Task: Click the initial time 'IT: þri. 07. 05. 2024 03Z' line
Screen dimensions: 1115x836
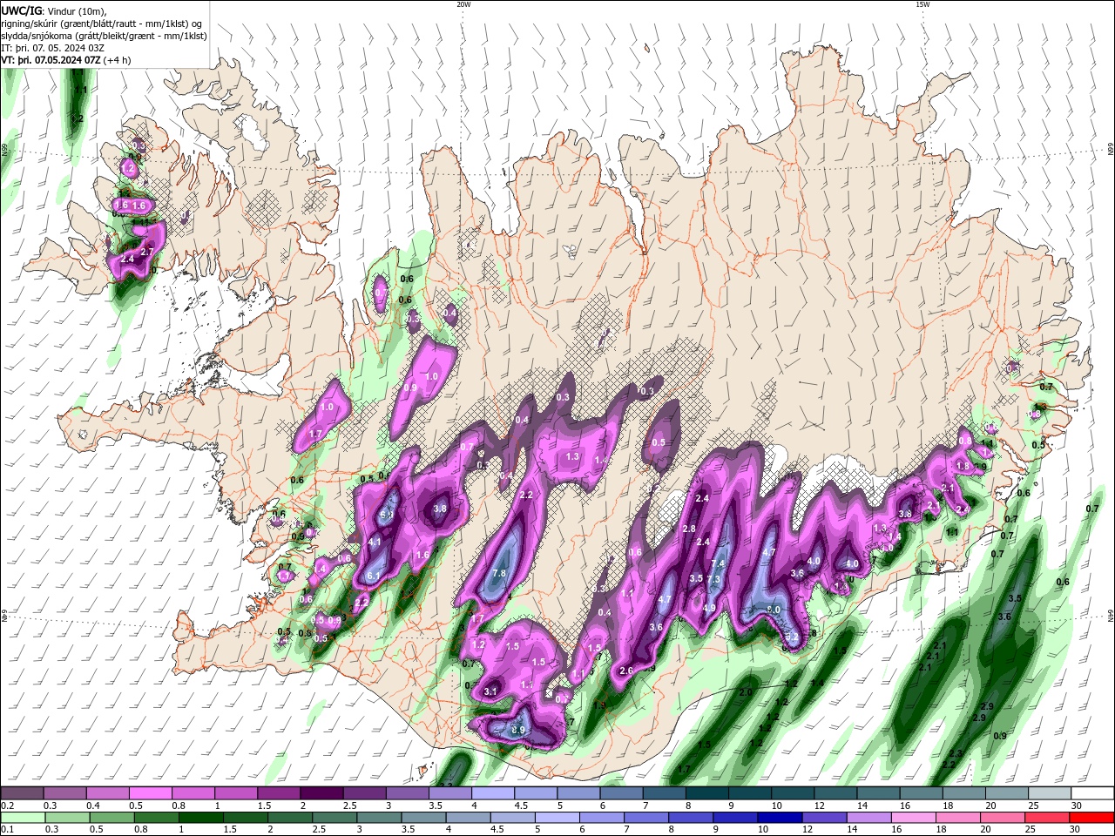Action: coord(53,48)
